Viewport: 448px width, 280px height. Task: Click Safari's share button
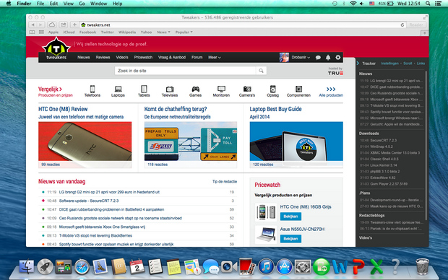(64, 25)
